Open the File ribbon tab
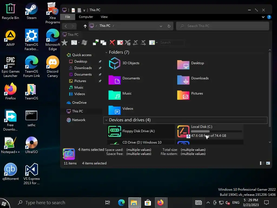Screen dimensions: 277x208 [x=67, y=17]
